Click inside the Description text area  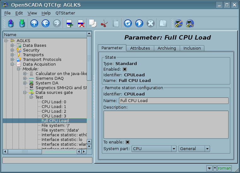166,125
